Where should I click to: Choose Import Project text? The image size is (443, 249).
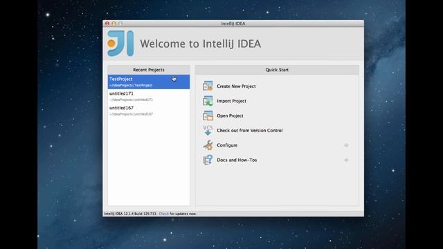231,101
